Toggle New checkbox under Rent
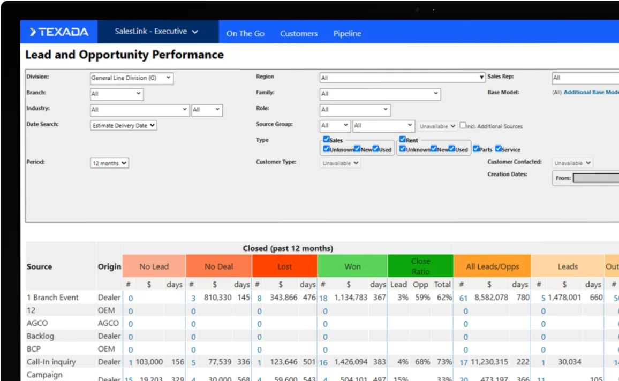 point(433,149)
